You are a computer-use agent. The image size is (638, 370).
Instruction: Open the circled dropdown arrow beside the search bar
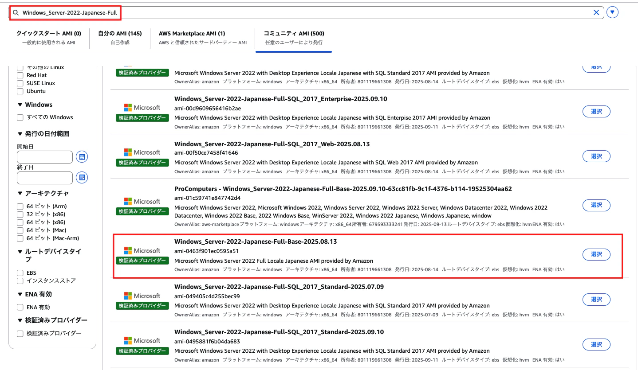tap(612, 12)
